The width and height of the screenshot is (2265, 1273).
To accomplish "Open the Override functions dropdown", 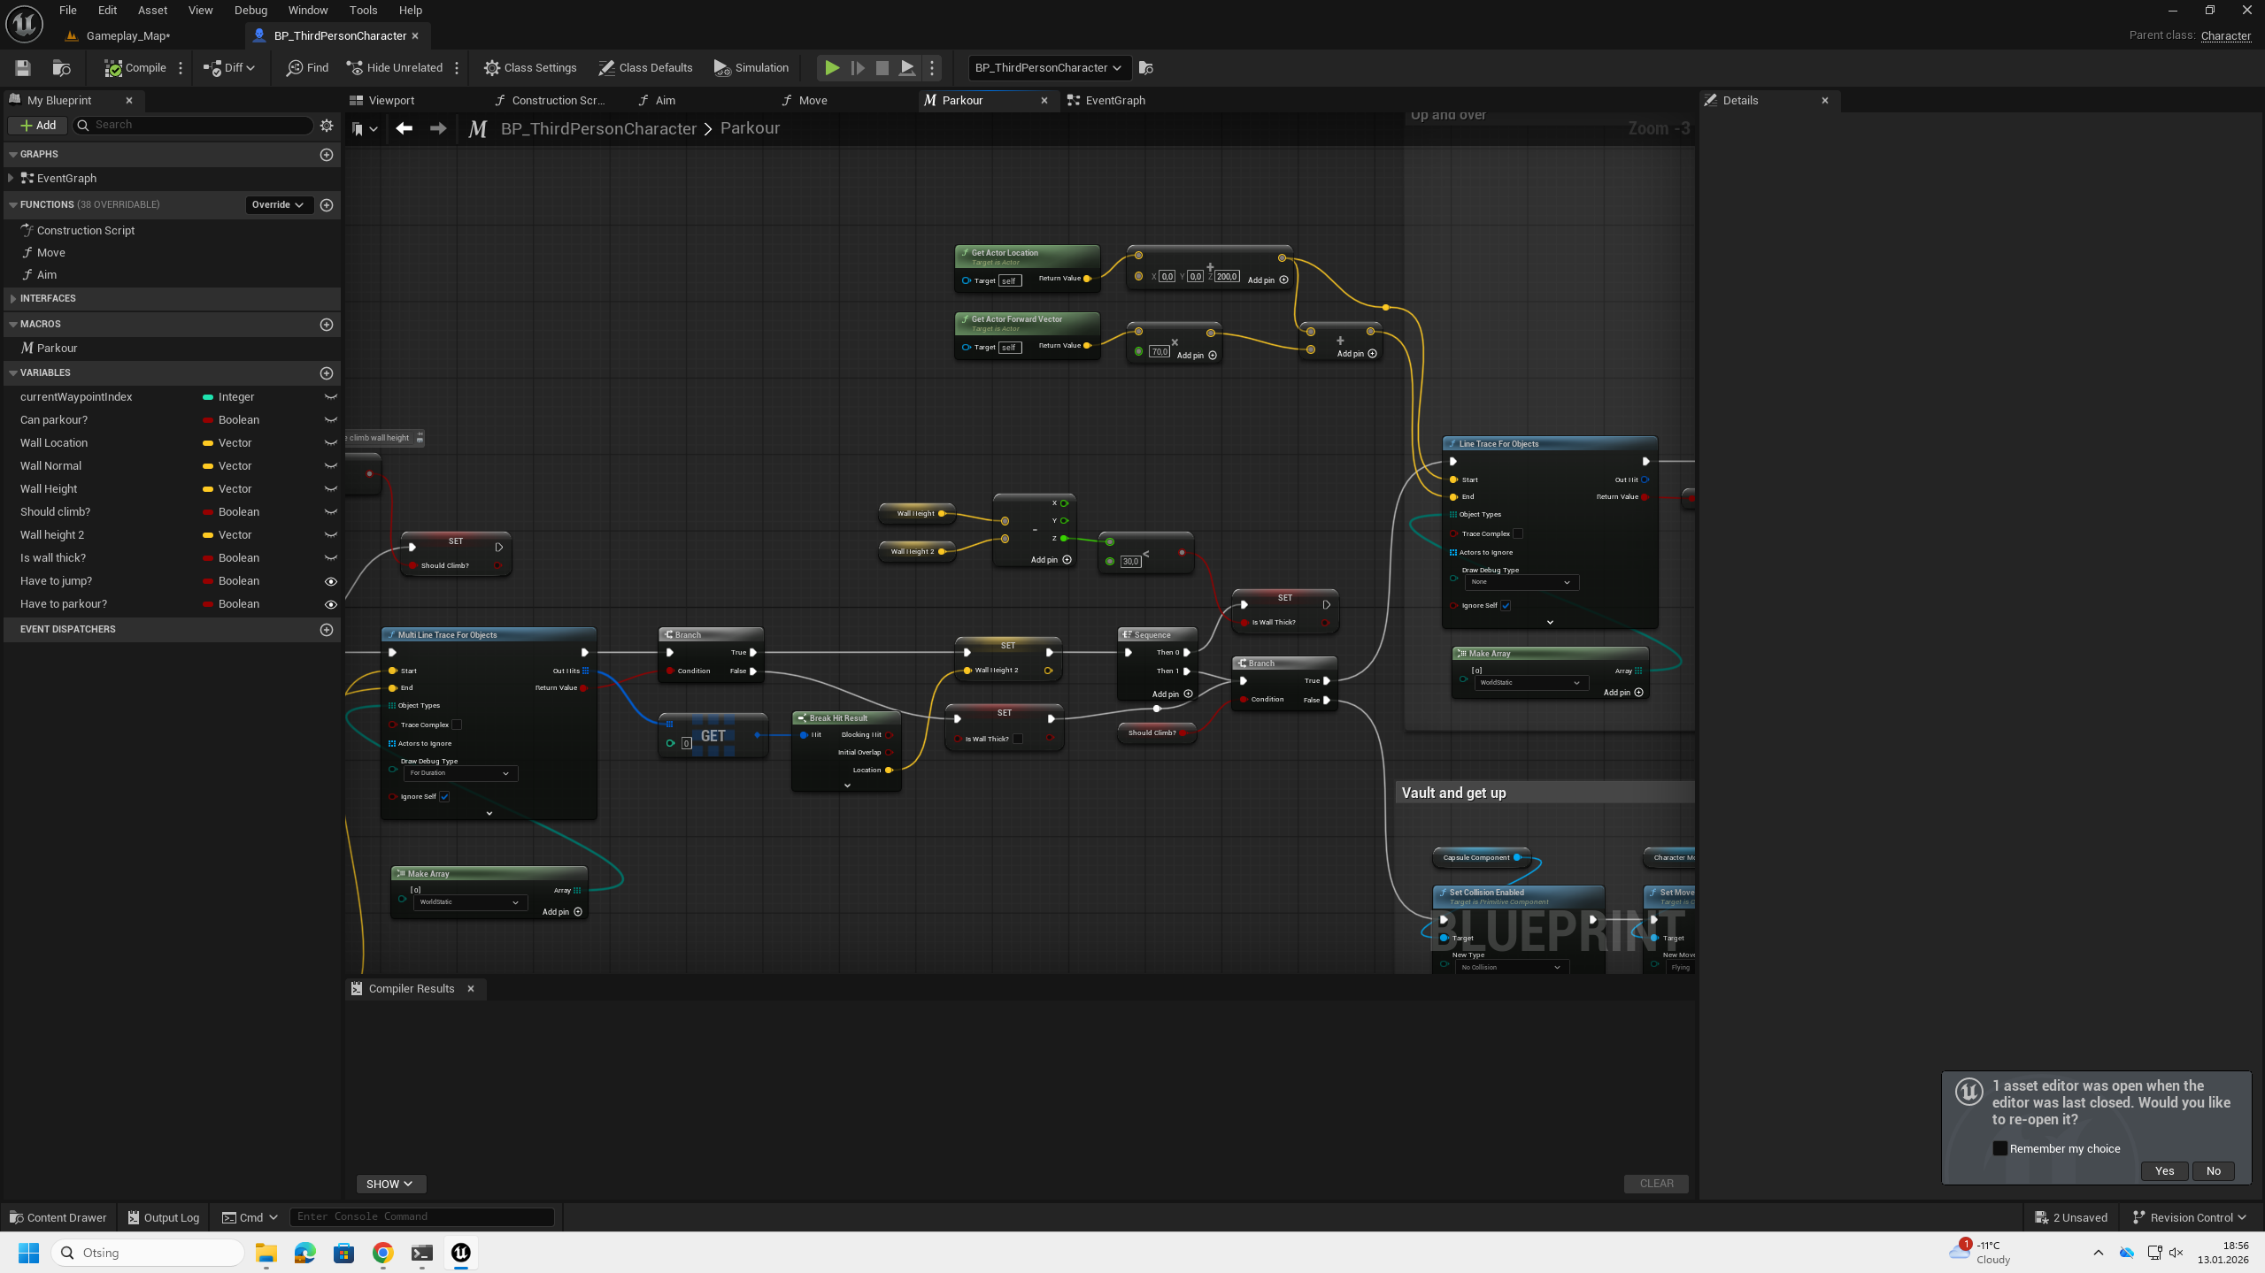I will click(x=277, y=204).
